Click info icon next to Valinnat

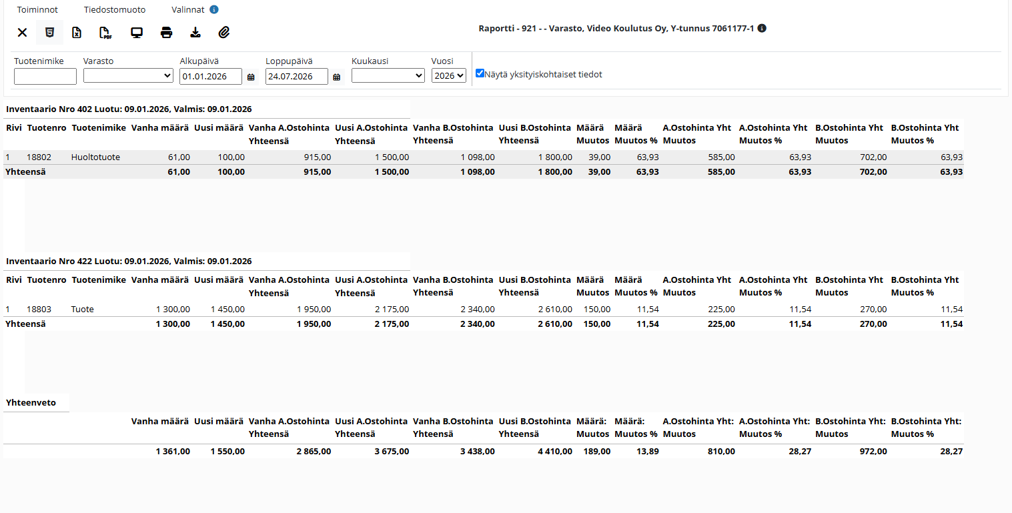click(213, 10)
